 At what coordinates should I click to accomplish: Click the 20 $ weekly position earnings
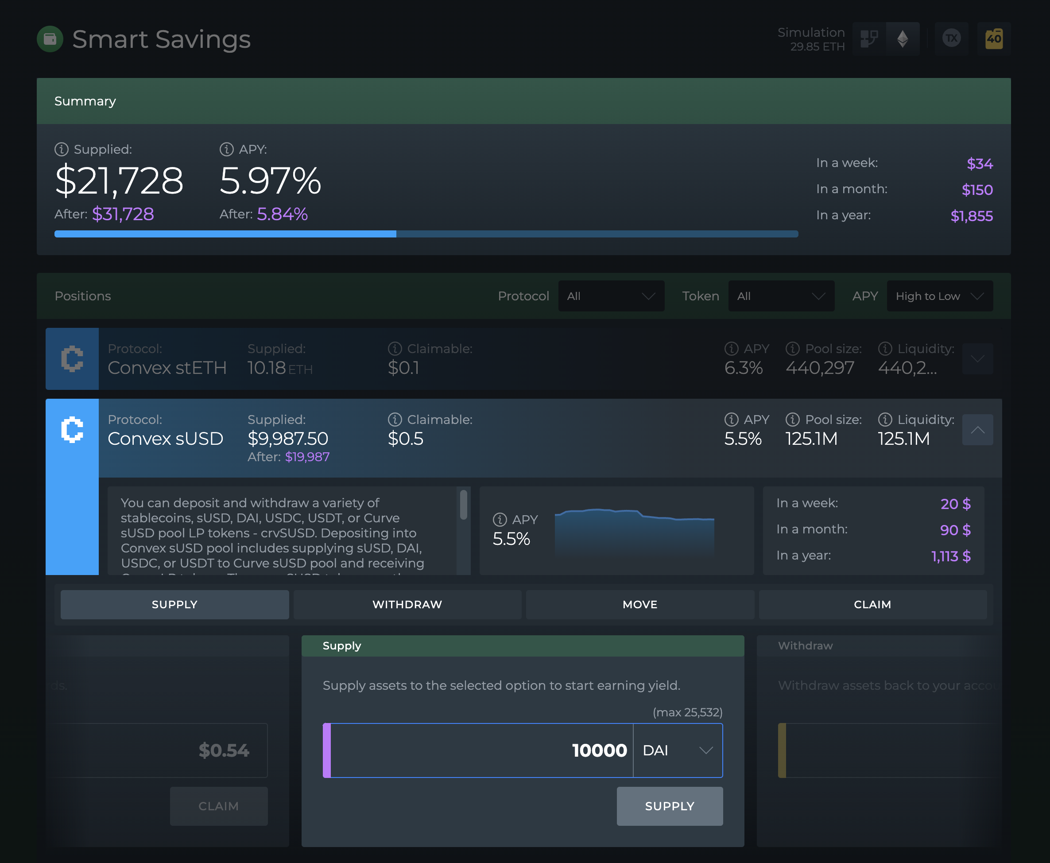click(x=956, y=504)
